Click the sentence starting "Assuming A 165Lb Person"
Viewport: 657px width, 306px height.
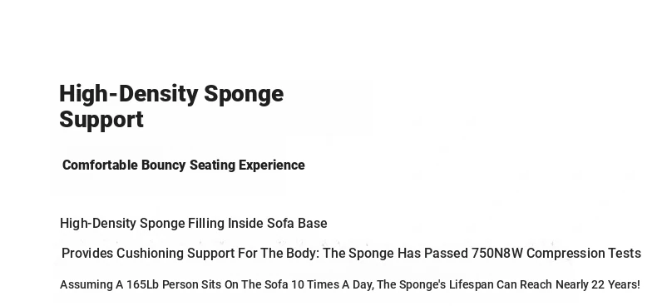click(350, 284)
